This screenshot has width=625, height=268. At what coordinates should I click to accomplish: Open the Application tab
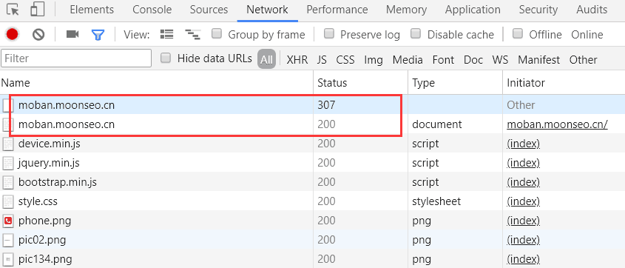click(x=473, y=10)
